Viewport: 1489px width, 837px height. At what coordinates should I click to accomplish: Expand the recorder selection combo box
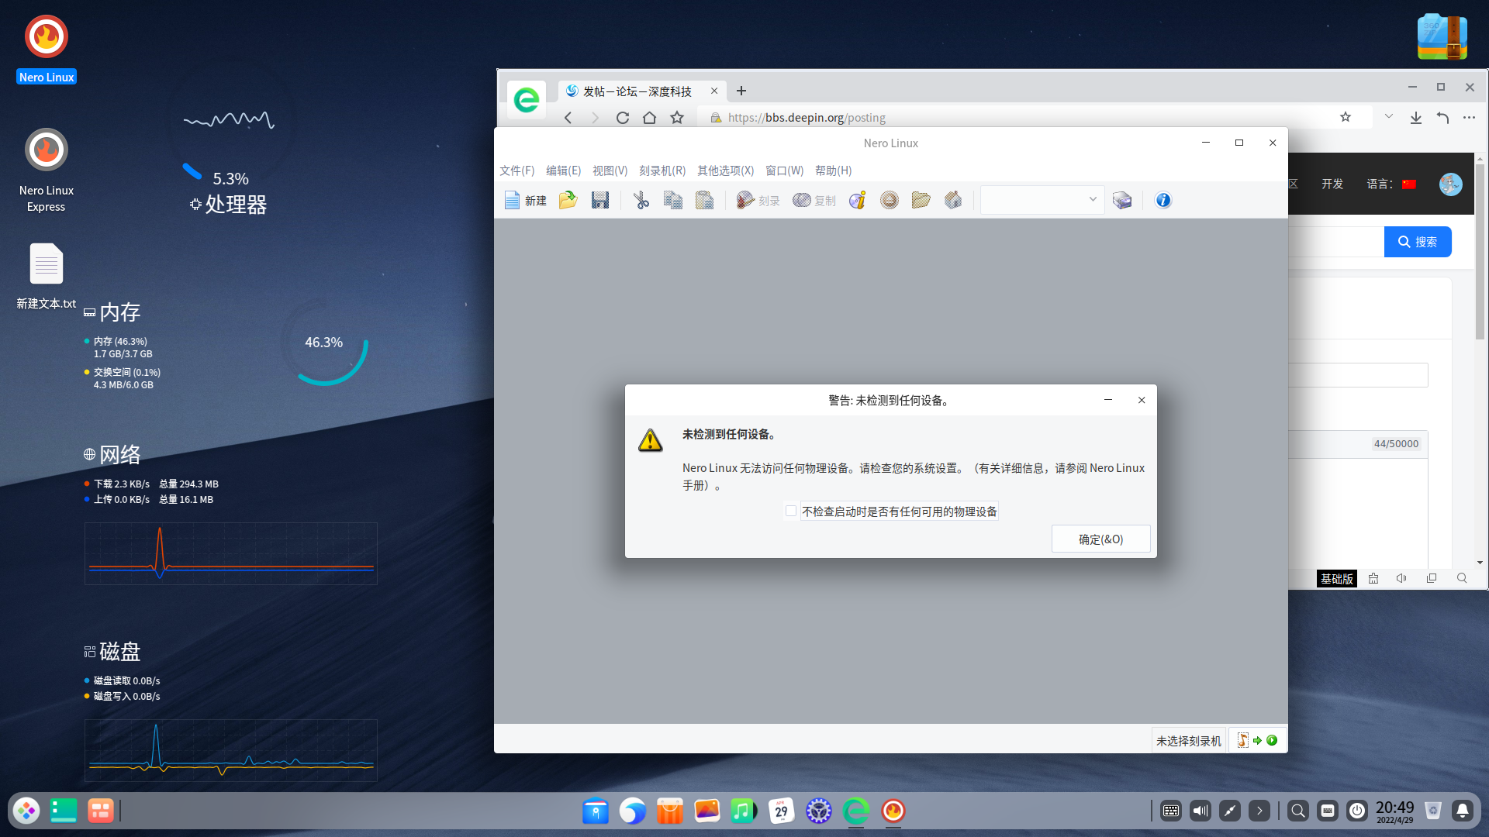[x=1092, y=199]
